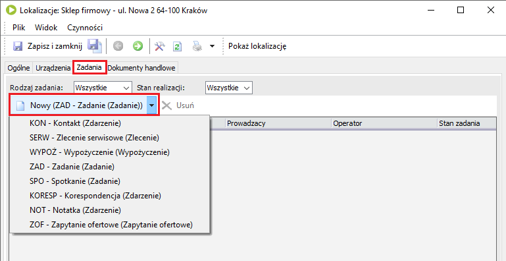Click the save floppy disks icon

(94, 46)
